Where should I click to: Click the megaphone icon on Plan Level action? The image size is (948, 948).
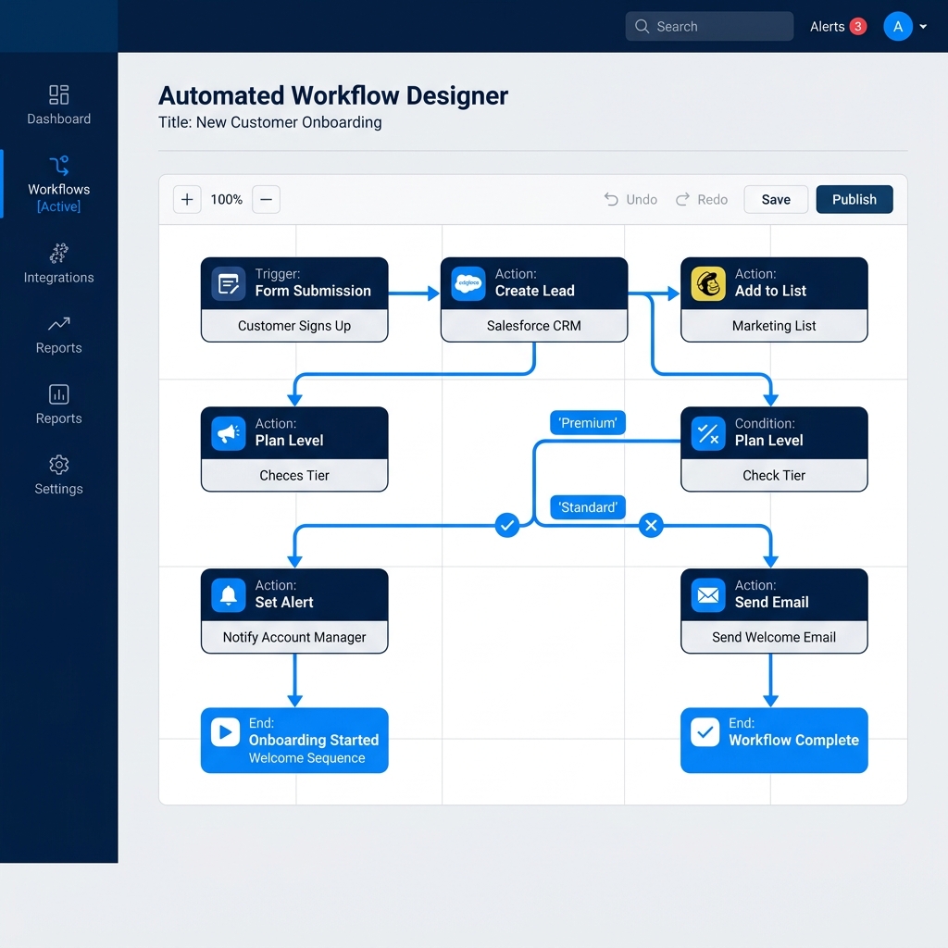pyautogui.click(x=229, y=433)
